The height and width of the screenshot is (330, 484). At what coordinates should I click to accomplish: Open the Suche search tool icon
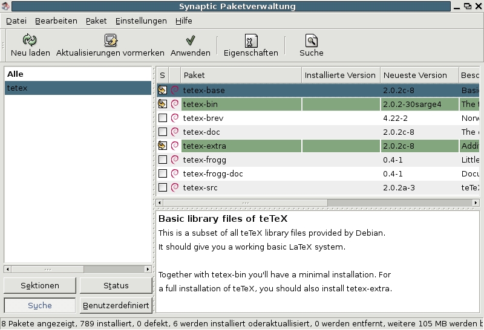[x=311, y=40]
